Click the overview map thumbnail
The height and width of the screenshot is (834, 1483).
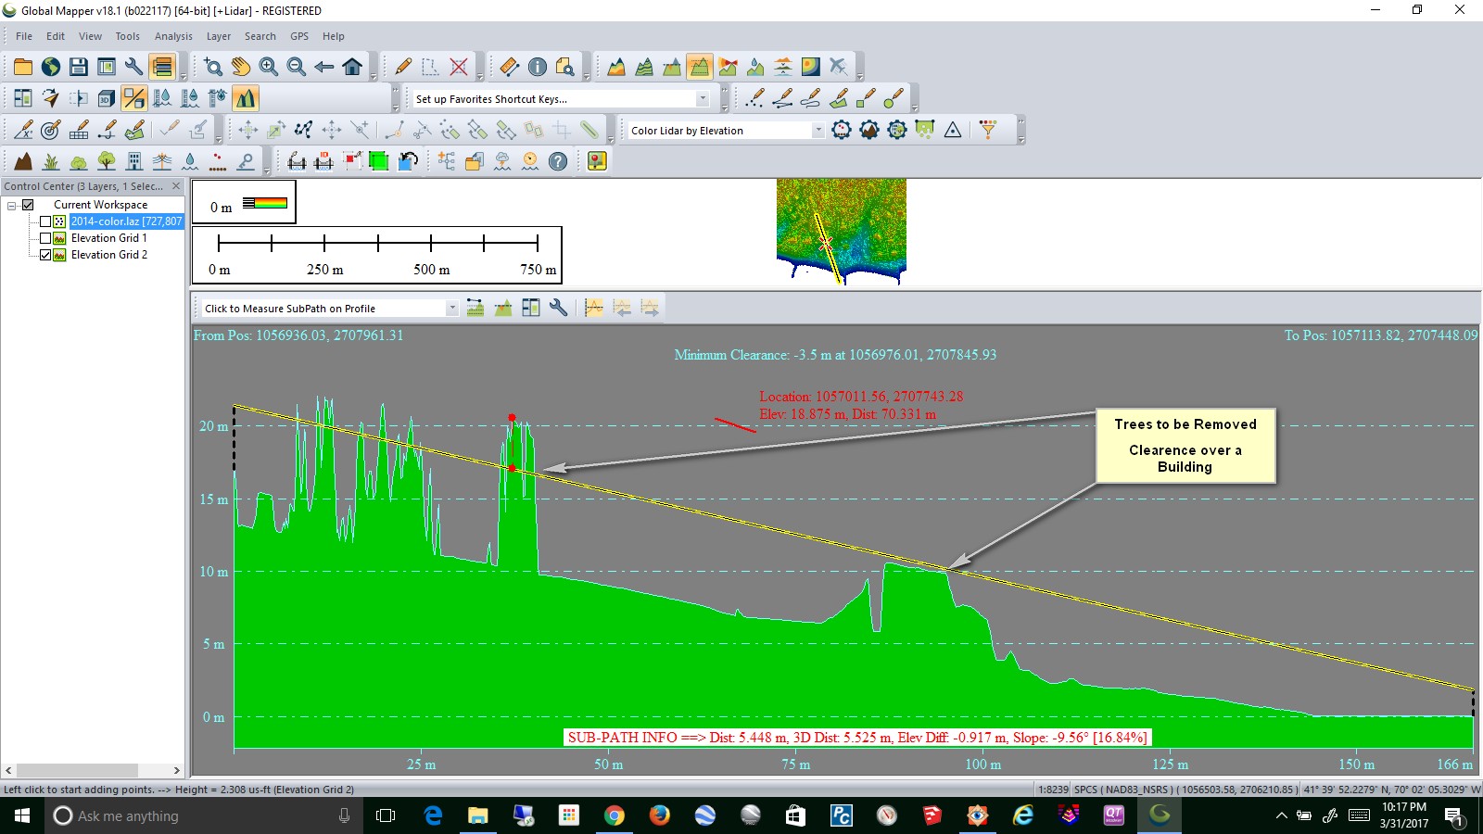pyautogui.click(x=842, y=231)
